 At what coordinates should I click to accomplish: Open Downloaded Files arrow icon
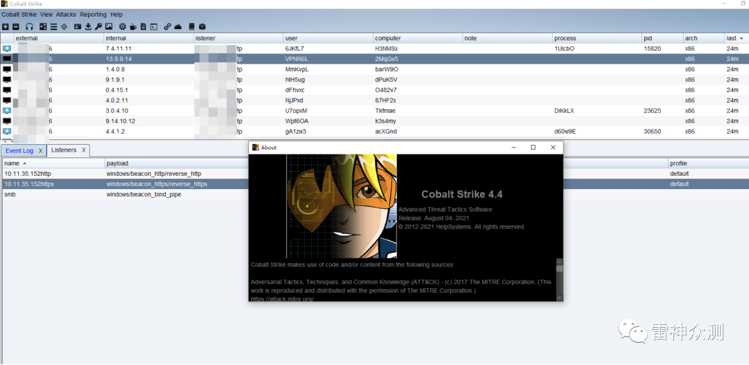point(88,27)
